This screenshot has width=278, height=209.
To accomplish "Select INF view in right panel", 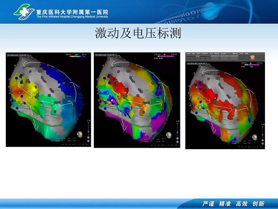I will (x=258, y=147).
